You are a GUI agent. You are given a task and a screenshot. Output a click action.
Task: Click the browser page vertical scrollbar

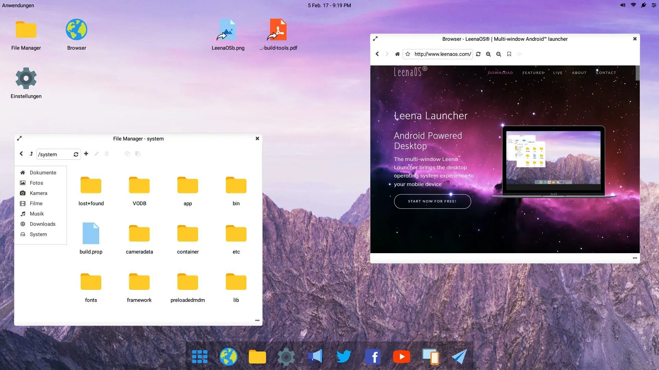(637, 73)
